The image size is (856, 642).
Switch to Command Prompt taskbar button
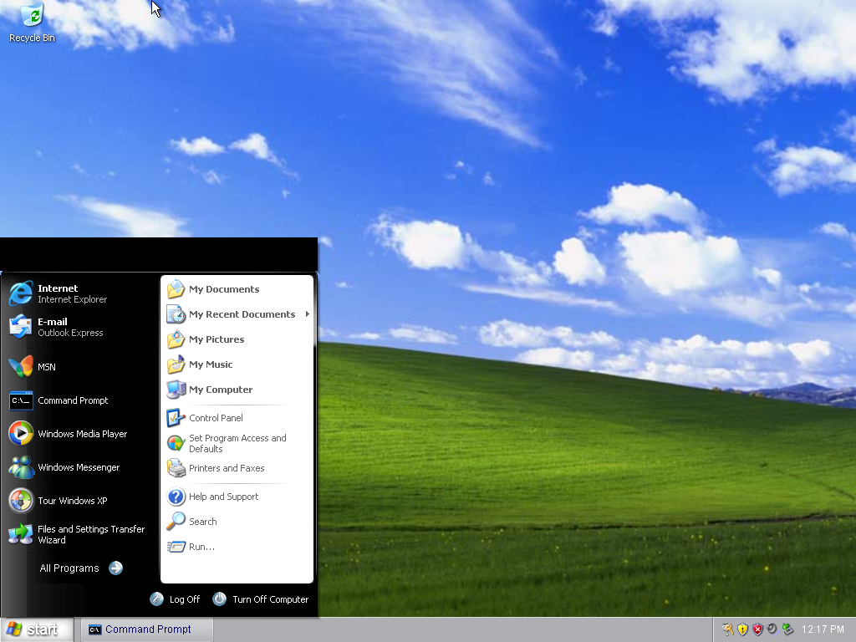tap(147, 629)
